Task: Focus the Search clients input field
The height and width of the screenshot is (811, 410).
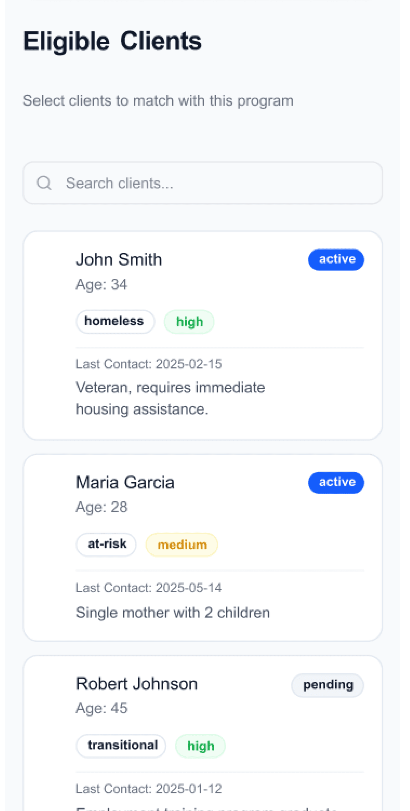Action: click(x=202, y=183)
